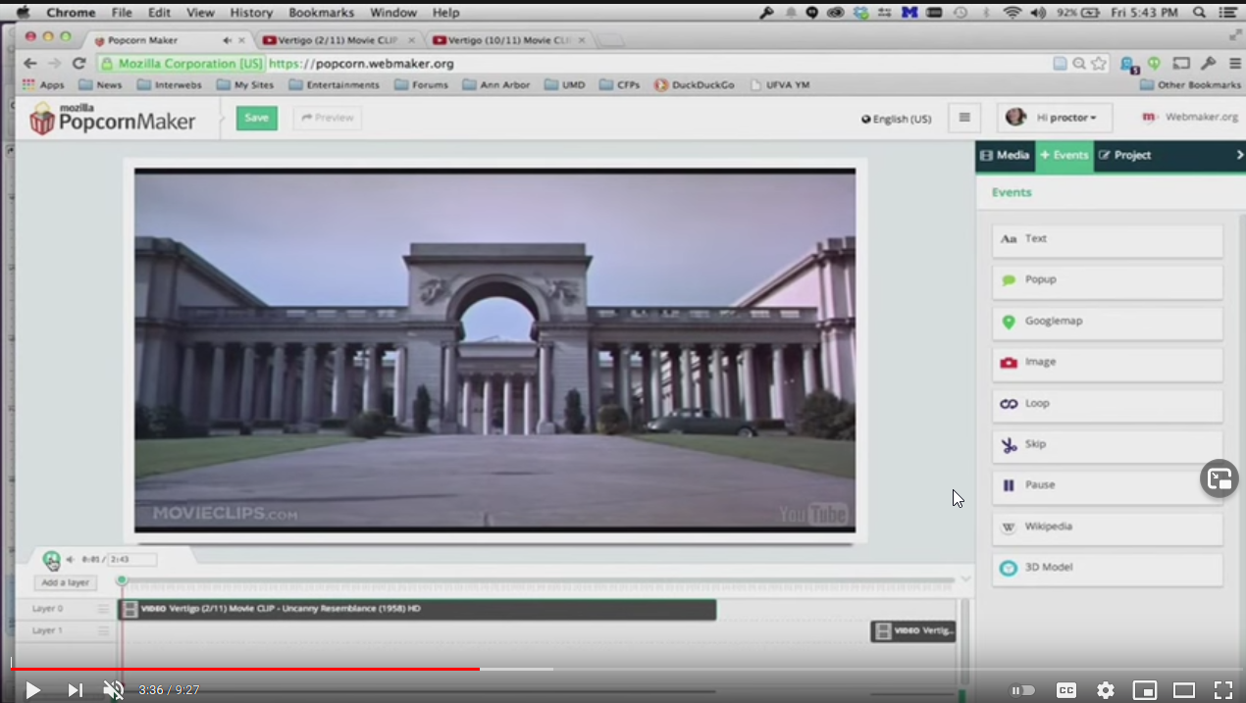Screen dimensions: 1246x703
Task: Open the Chrome wrench menu
Action: pyautogui.click(x=1208, y=64)
